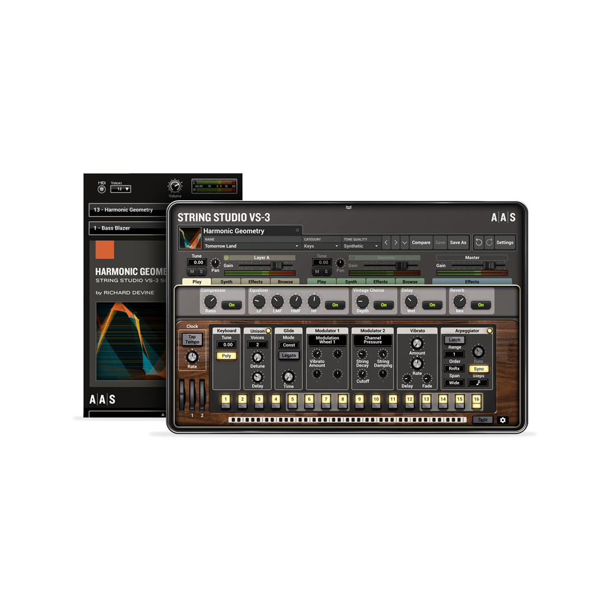This screenshot has height=612, width=612.
Task: Click the Layer A Pan knob
Action: 215,263
